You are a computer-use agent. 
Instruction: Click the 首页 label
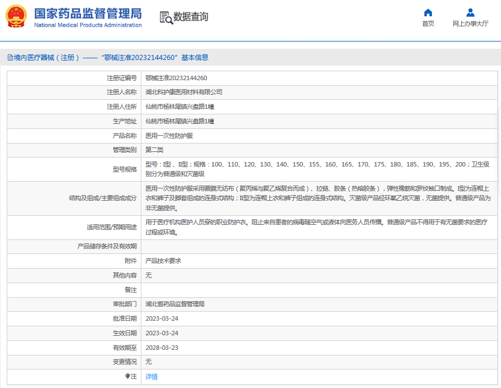[x=428, y=24]
